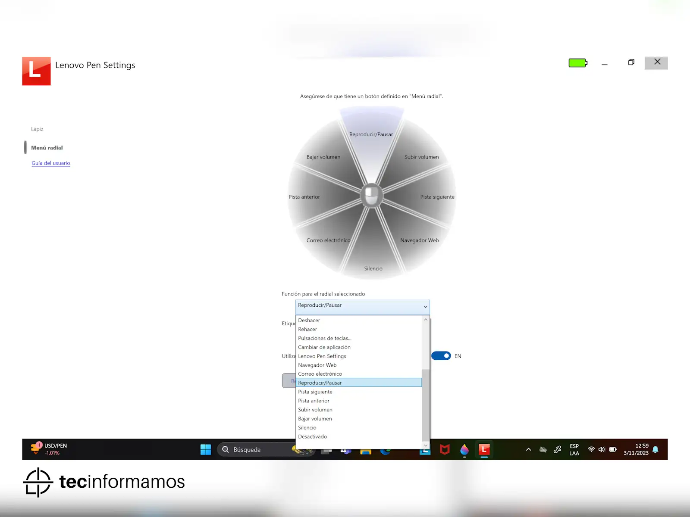Open Lenovo Pen Settings from the taskbar
690x517 pixels.
coord(484,449)
